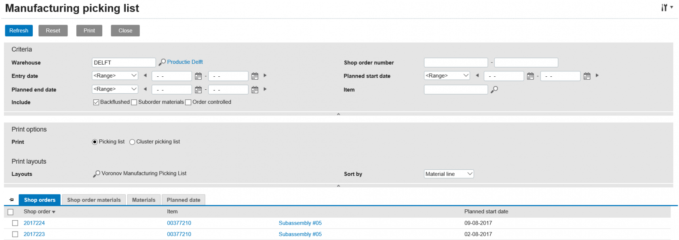Open the personalize menu icon at top right

point(666,8)
